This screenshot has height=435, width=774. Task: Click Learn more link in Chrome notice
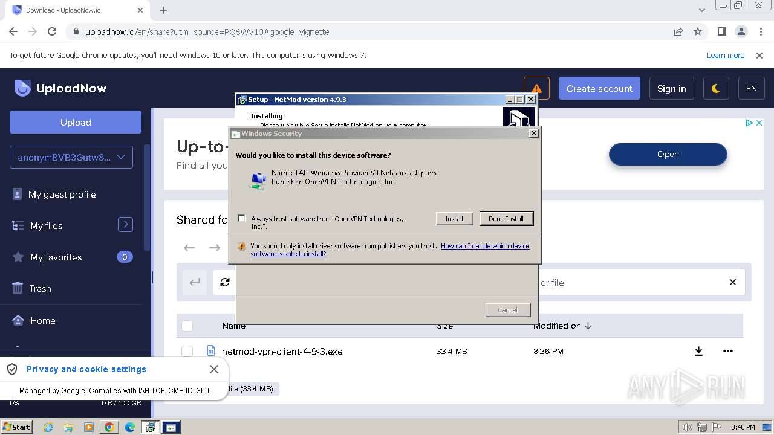click(x=726, y=55)
